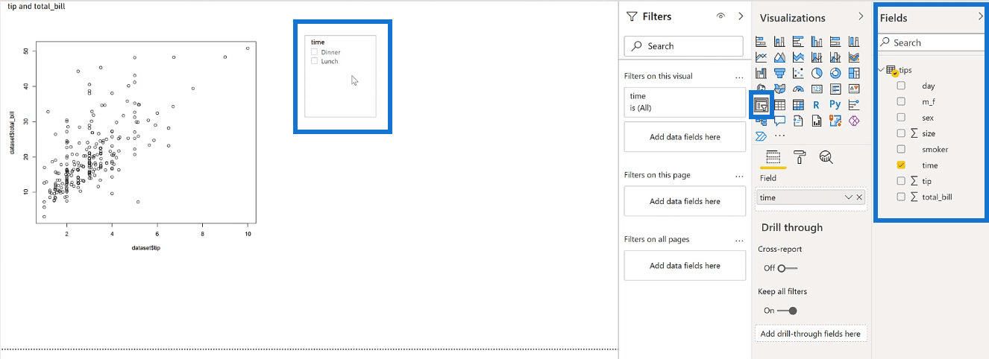The image size is (989, 359).
Task: Choose the R script visual icon
Action: click(817, 105)
